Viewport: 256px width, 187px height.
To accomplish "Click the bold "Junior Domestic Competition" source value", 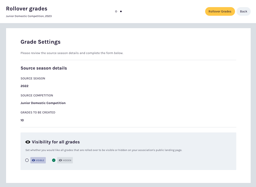I will [43, 103].
